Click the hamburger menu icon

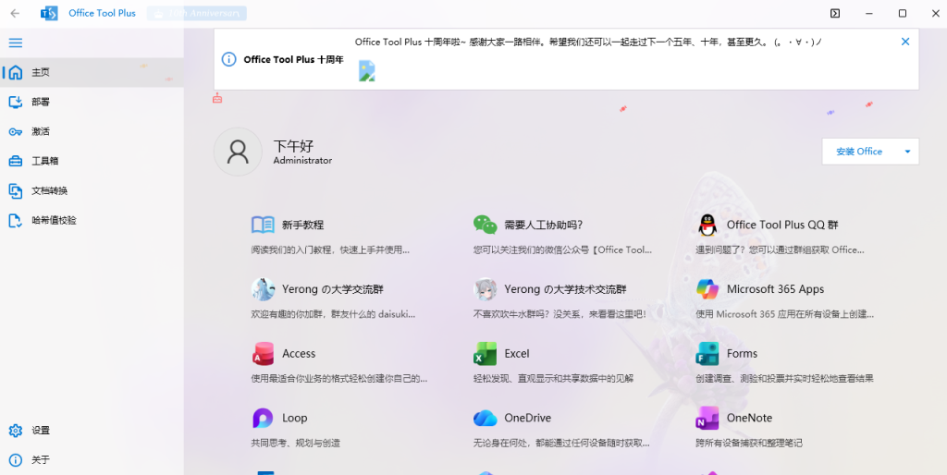pos(16,43)
